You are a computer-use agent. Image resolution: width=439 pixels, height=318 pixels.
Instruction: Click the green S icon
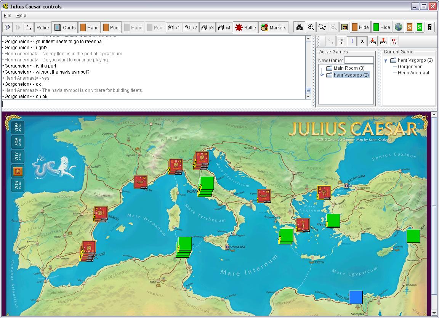[420, 27]
